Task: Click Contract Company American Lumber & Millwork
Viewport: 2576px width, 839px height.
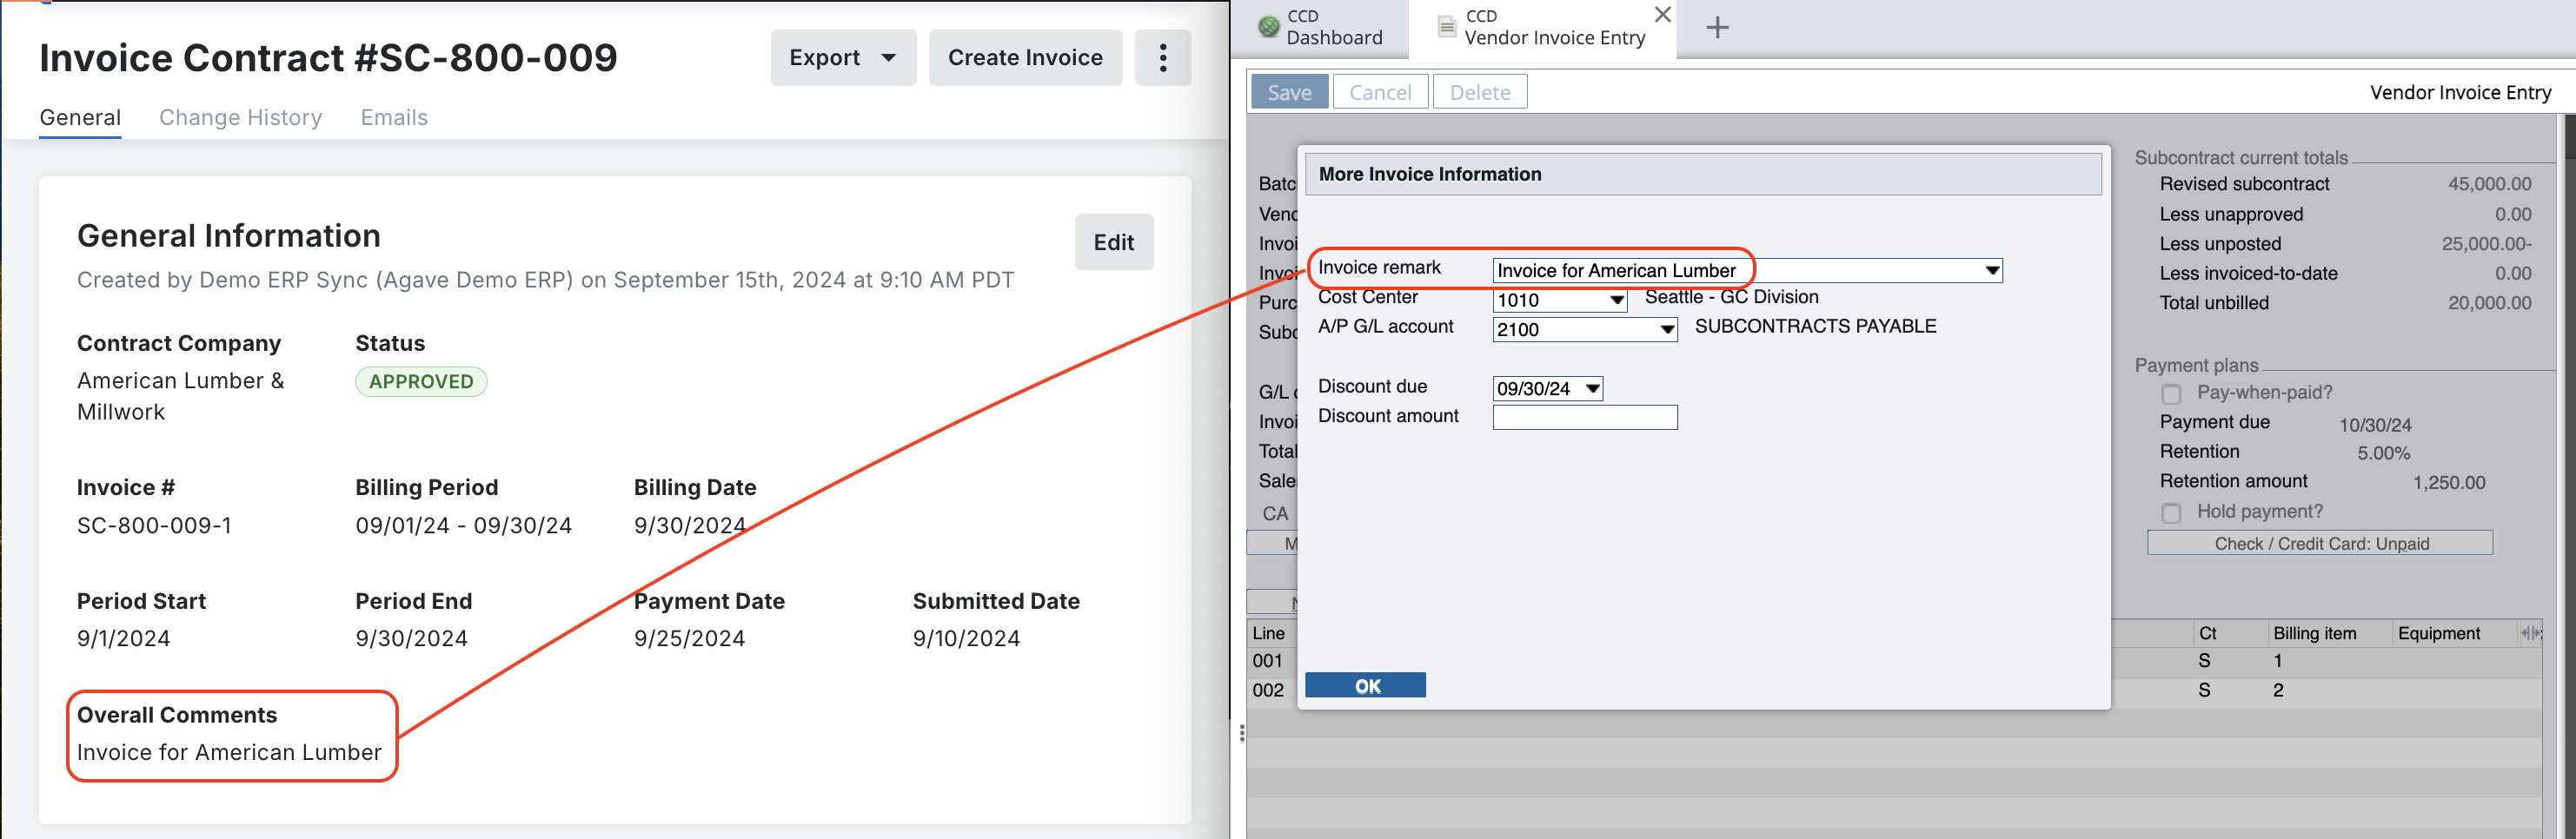Action: 181,397
